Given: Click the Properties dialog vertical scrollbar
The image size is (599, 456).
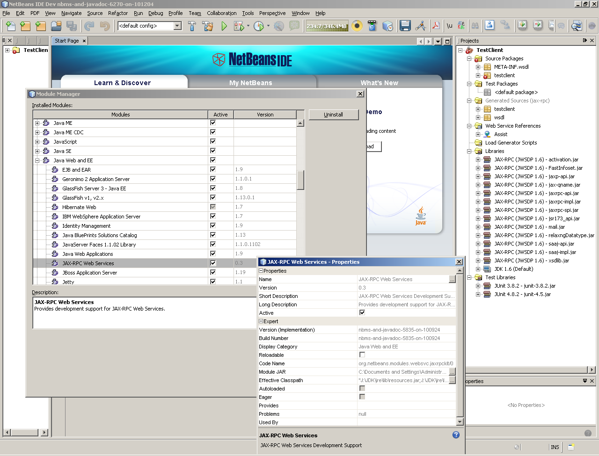Looking at the screenshot, I should click(460, 346).
